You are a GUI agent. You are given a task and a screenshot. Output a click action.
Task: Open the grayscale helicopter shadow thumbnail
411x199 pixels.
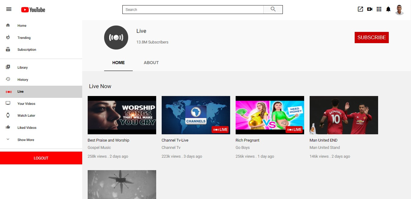[x=122, y=184]
